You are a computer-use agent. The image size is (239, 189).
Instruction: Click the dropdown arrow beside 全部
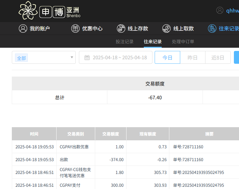[72, 58]
